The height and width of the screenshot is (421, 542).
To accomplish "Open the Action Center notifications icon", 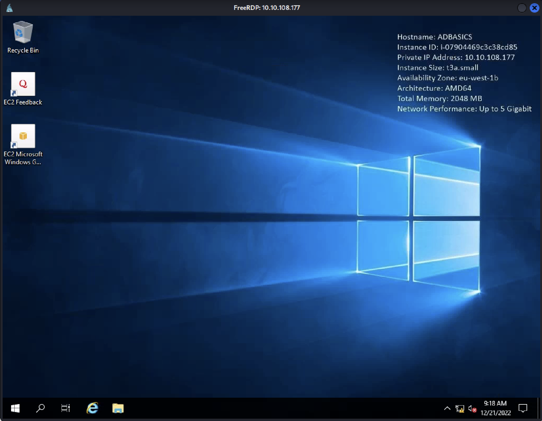I will pos(523,408).
